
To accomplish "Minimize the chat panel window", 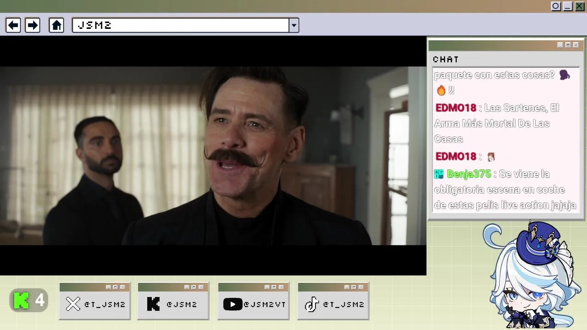I will point(560,45).
